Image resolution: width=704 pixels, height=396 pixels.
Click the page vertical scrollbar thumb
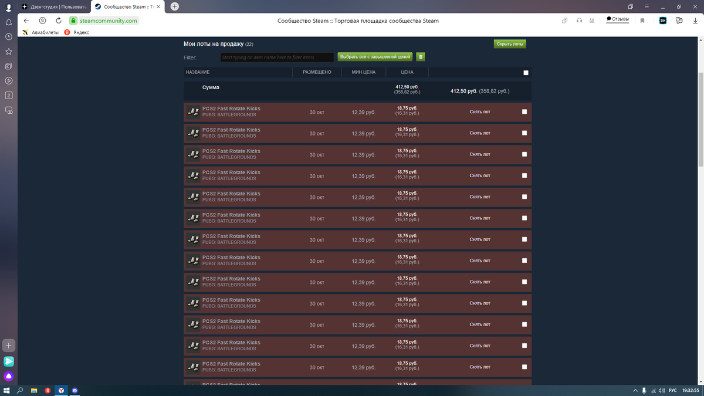[x=701, y=119]
